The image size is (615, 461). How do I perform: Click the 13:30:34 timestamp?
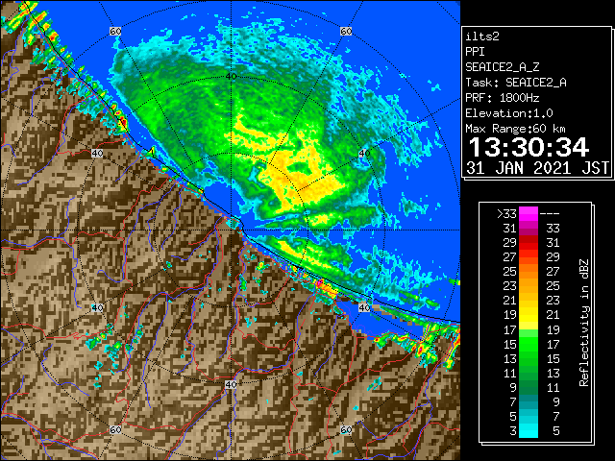coord(529,147)
